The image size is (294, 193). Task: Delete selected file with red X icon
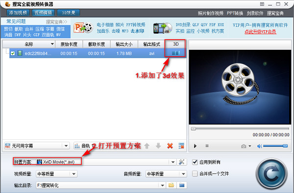coord(170,146)
